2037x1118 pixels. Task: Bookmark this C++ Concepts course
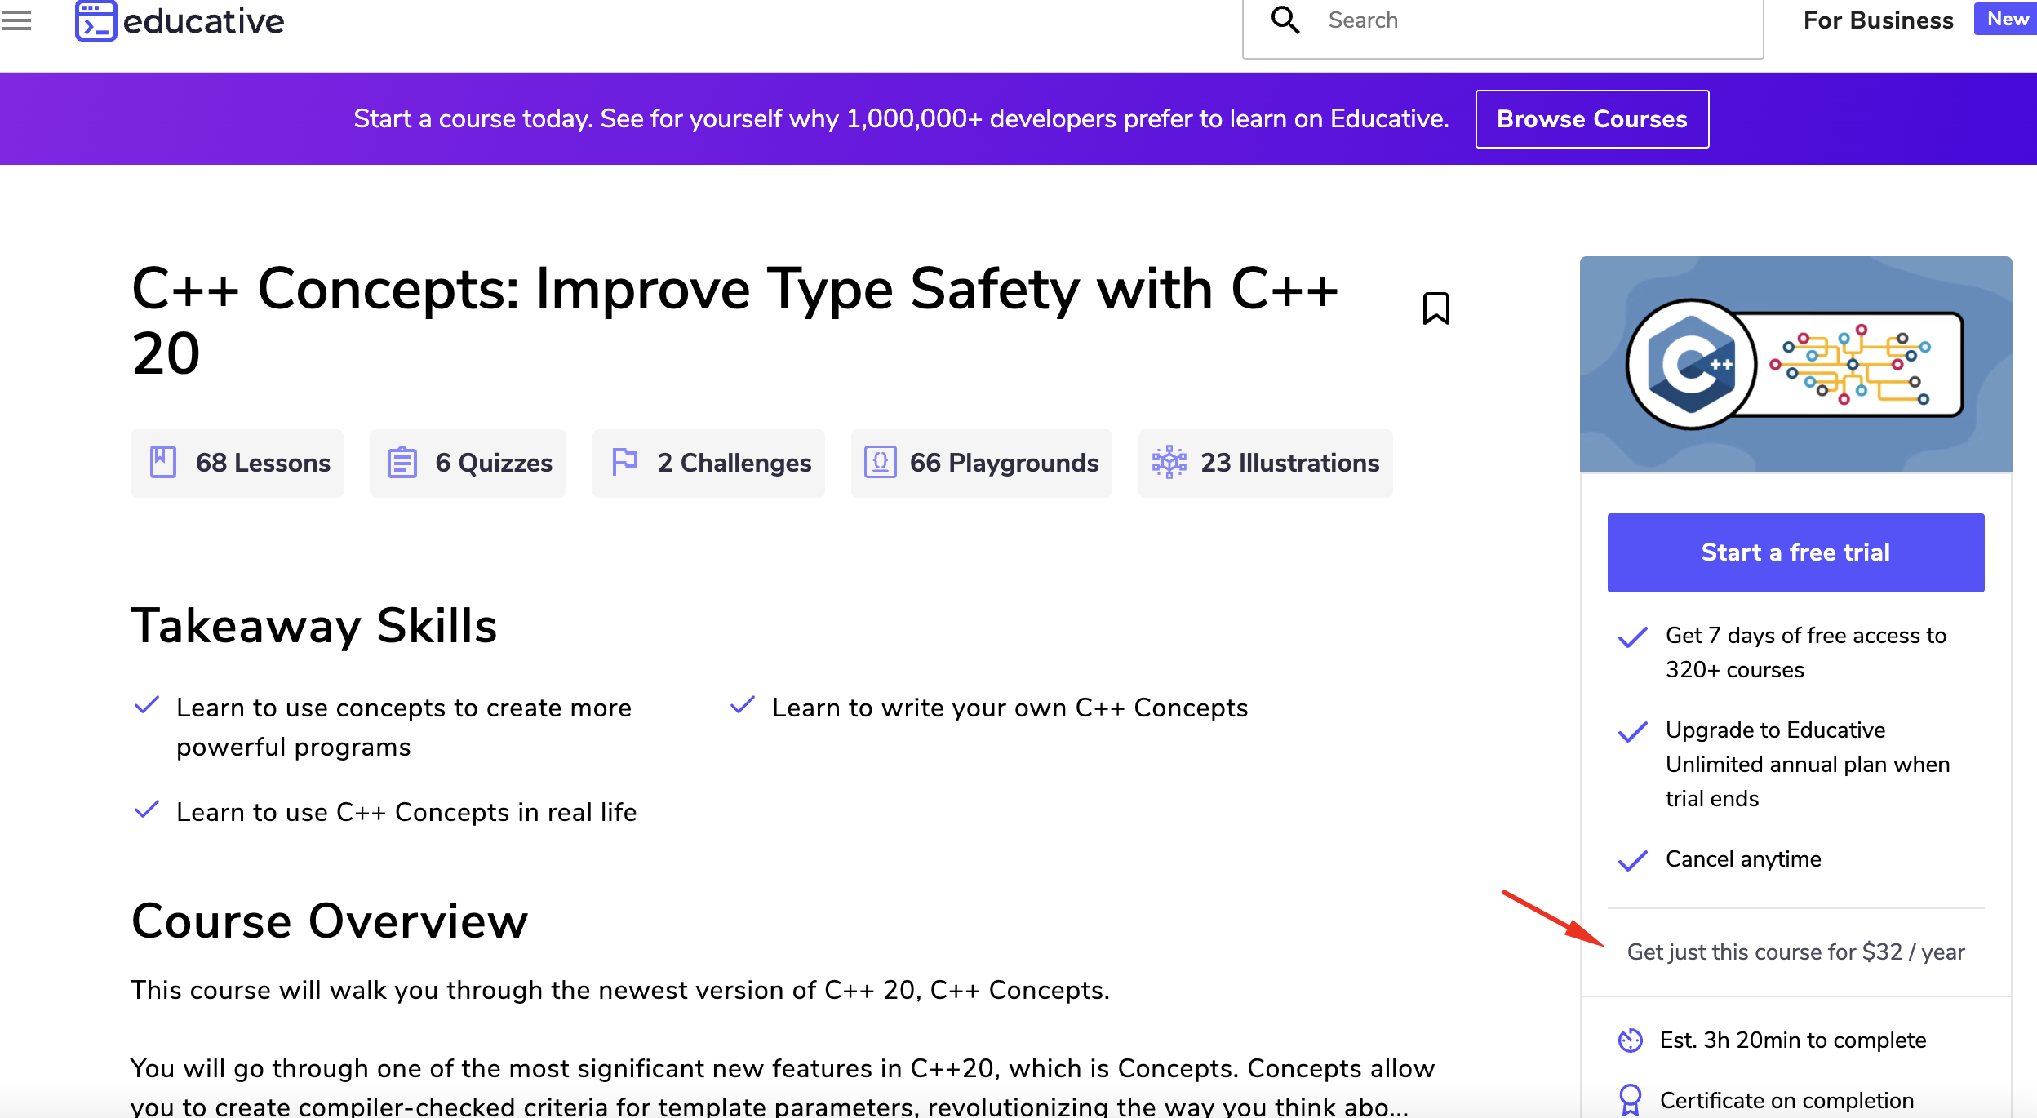tap(1436, 308)
